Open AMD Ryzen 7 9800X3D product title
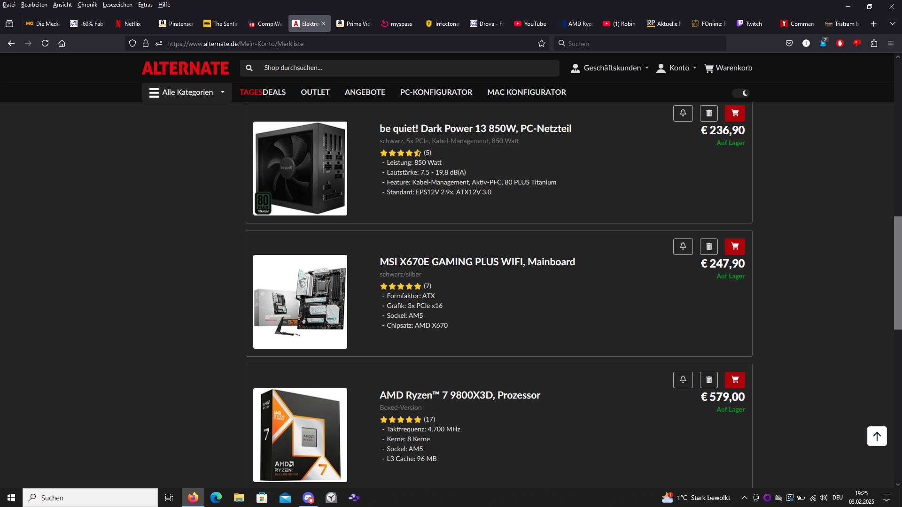Image resolution: width=902 pixels, height=507 pixels. tap(460, 395)
